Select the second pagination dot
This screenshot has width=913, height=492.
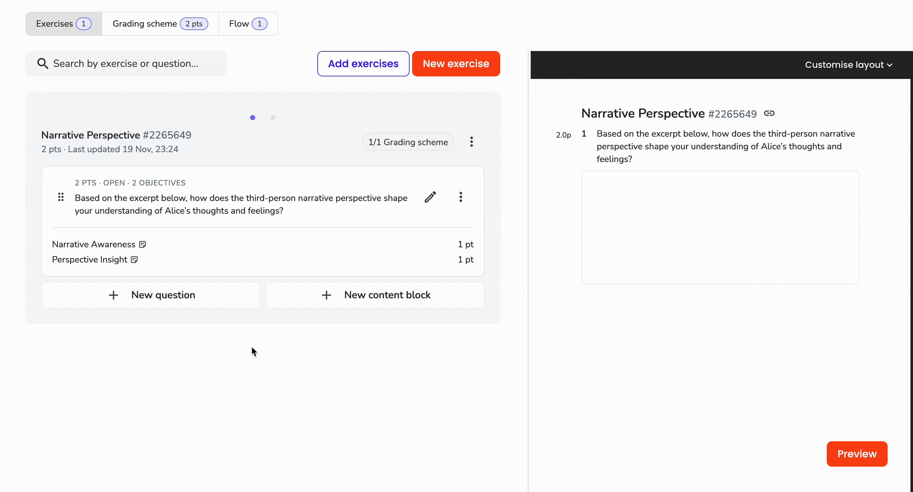point(273,118)
